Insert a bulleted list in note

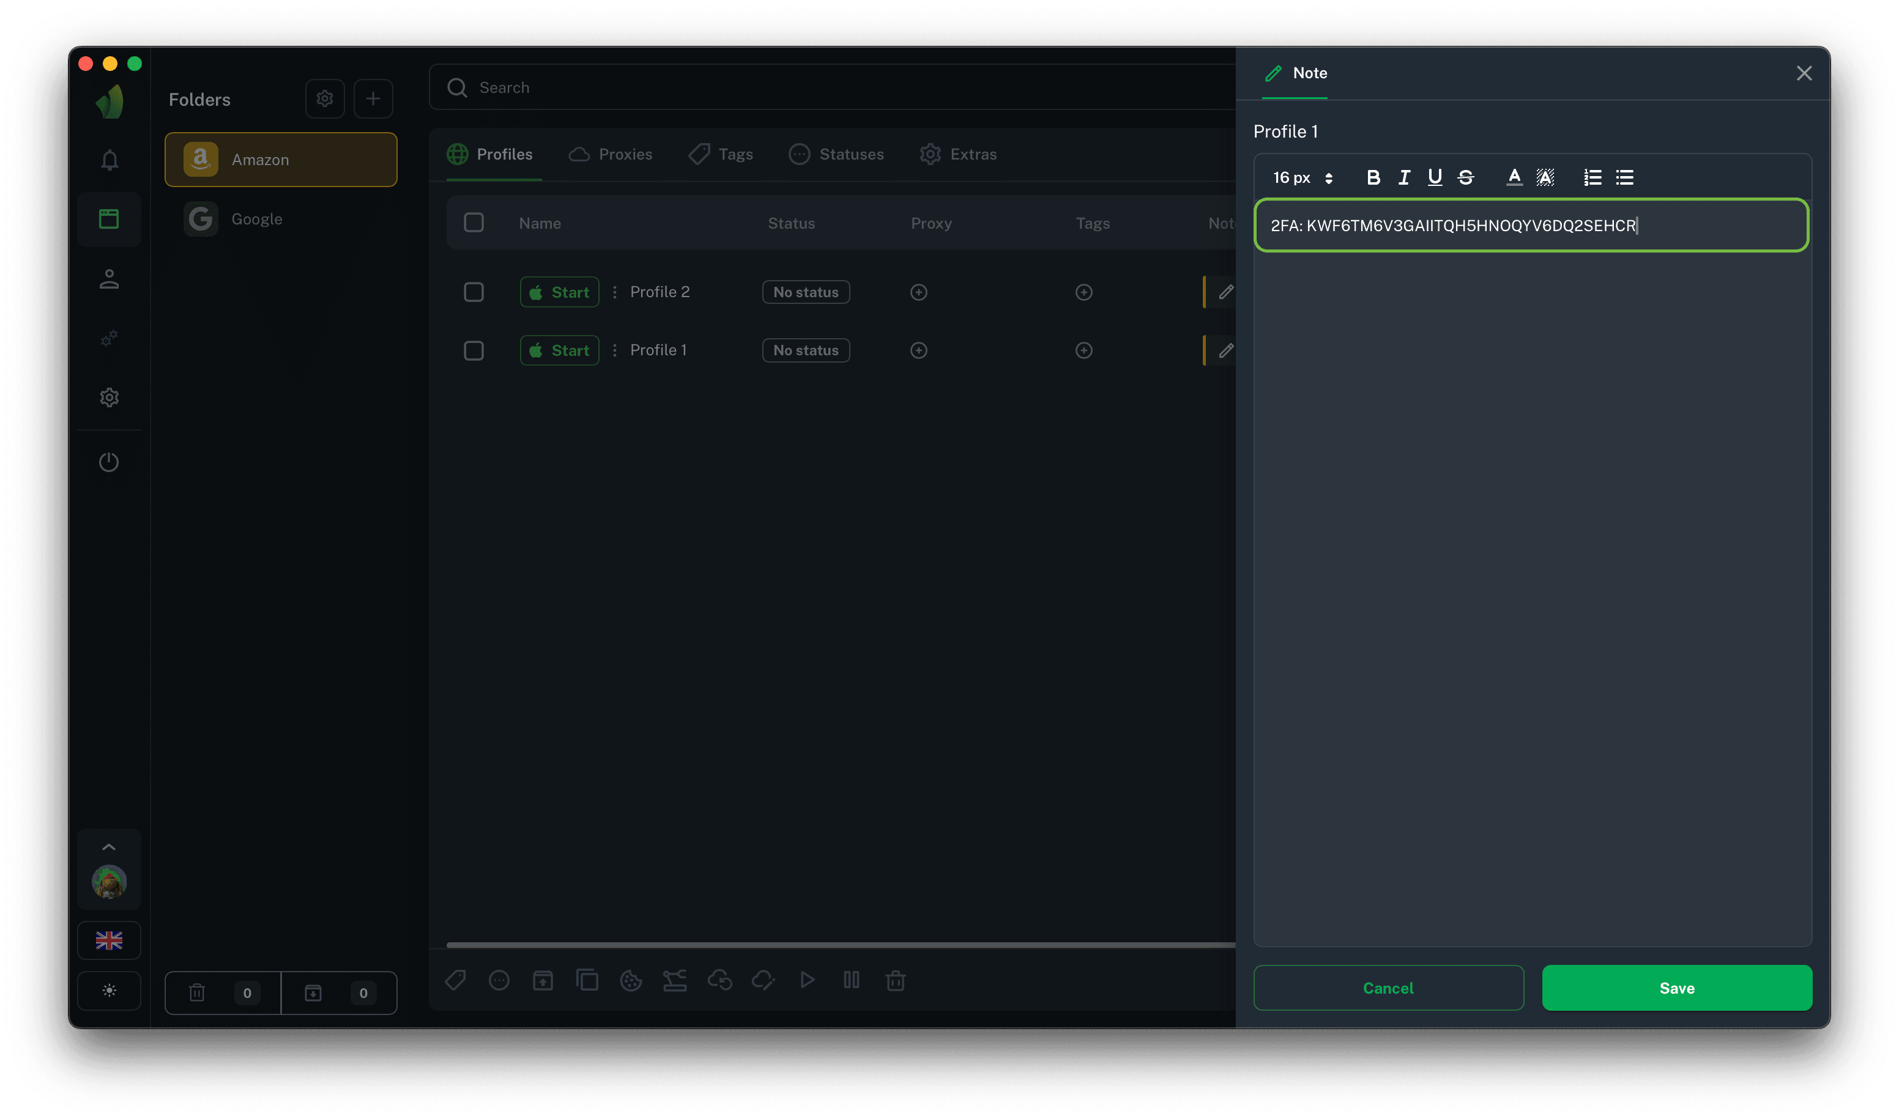click(x=1624, y=177)
